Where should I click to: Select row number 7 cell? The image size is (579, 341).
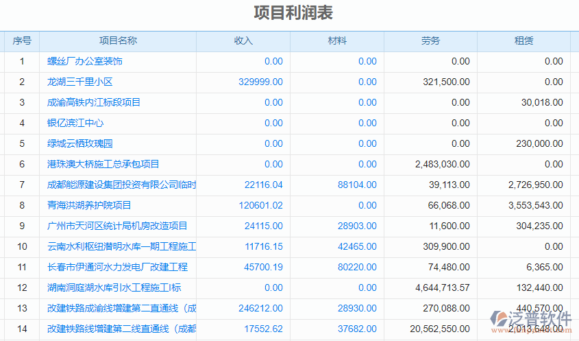tap(22, 185)
